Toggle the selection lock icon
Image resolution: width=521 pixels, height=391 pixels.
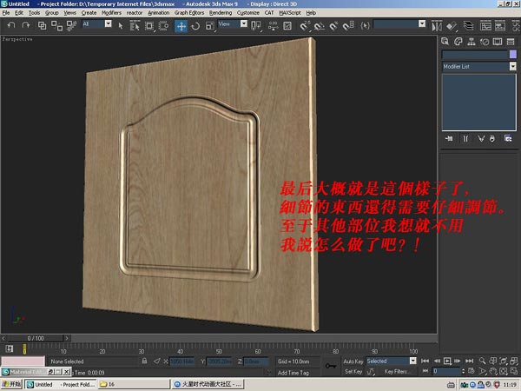[x=144, y=361]
